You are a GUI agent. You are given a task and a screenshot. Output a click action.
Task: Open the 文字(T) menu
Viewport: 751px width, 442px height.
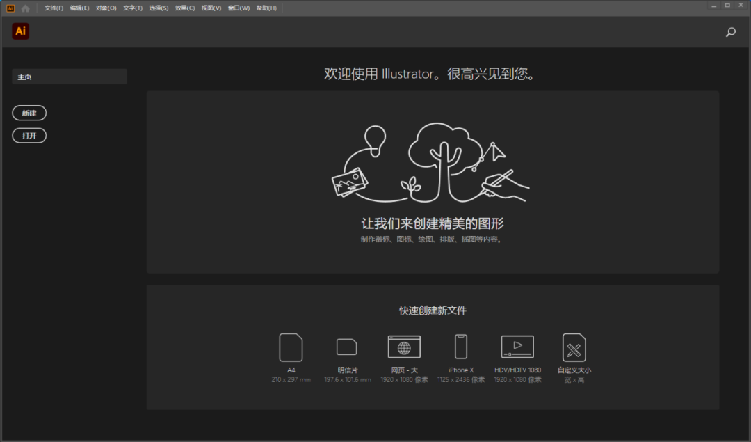133,8
